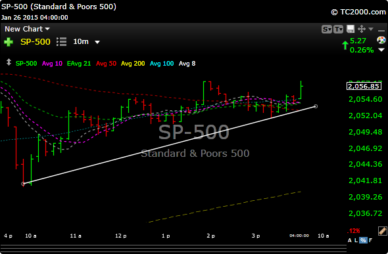Click the floppy disk save chart icon
Viewport: 388px width, 254px height.
pyautogui.click(x=351, y=29)
